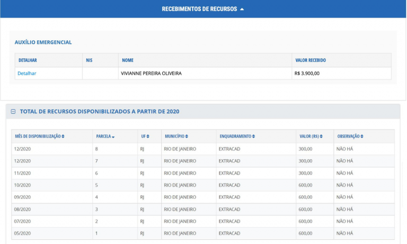
Task: Collapse the Recebimentos de Recursos header
Action: click(203, 9)
